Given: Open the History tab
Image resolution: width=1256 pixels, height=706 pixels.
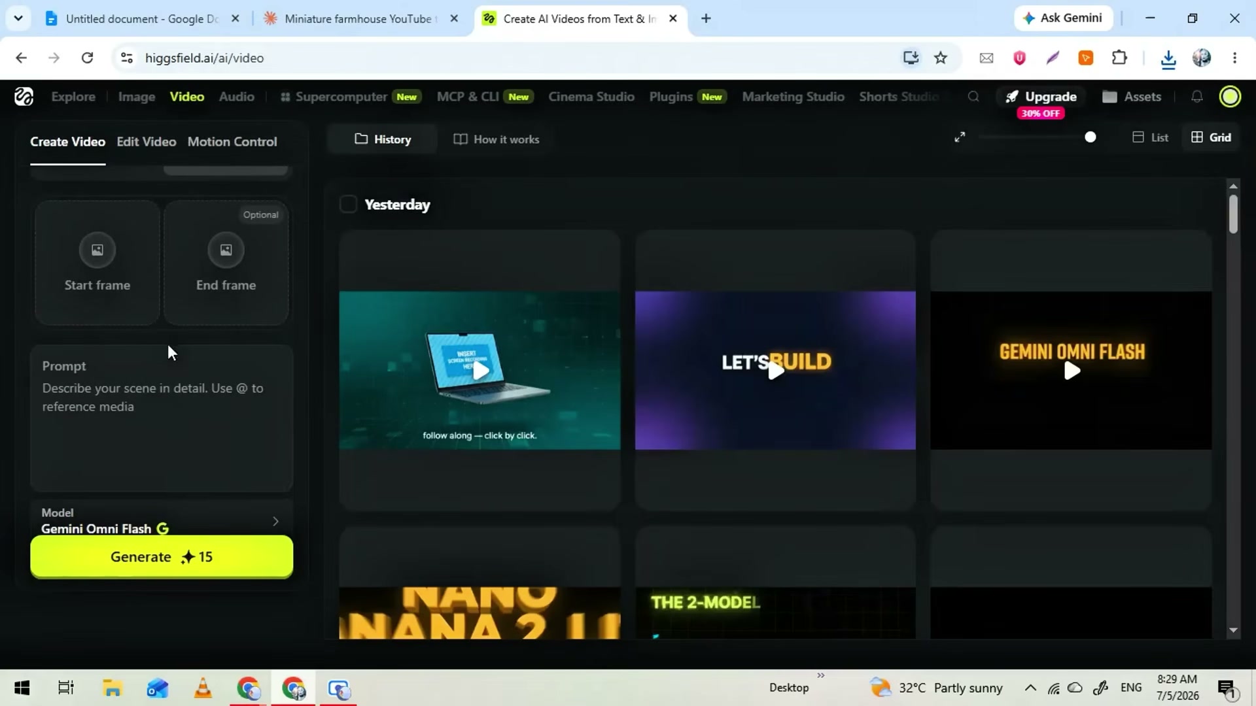Looking at the screenshot, I should tap(383, 139).
